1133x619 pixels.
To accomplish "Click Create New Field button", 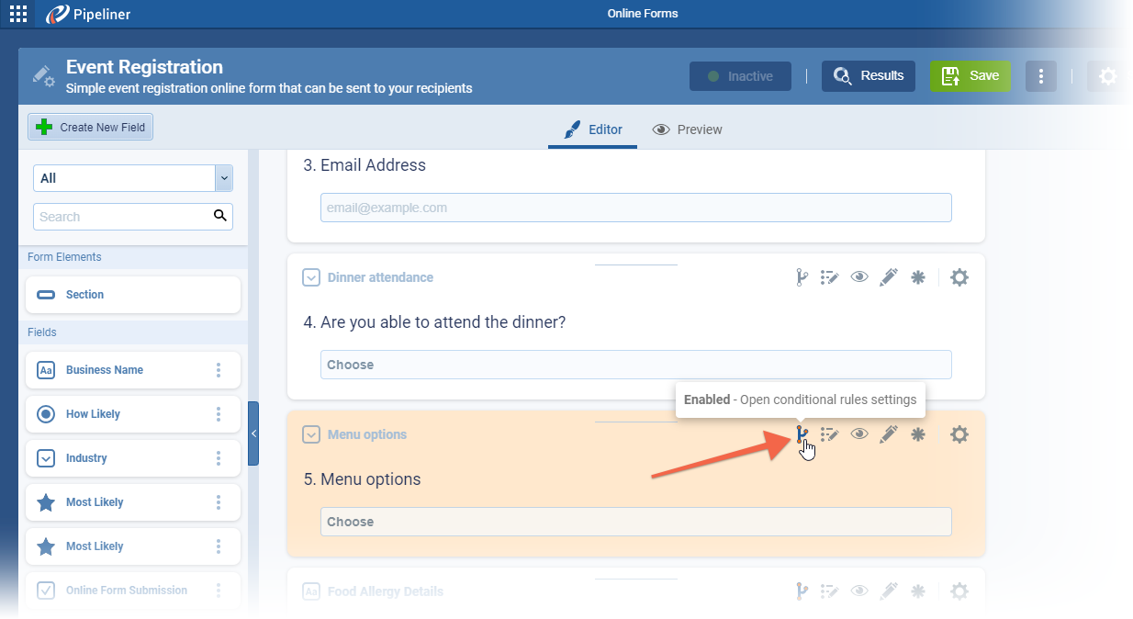I will 91,128.
